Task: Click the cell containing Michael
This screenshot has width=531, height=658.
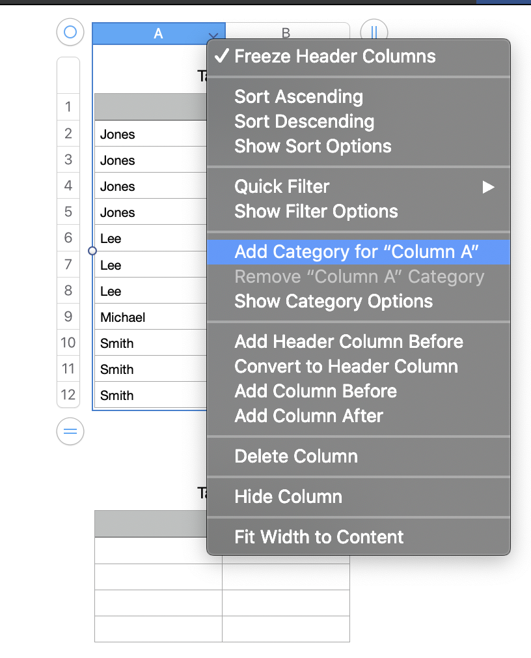Action: pos(150,317)
